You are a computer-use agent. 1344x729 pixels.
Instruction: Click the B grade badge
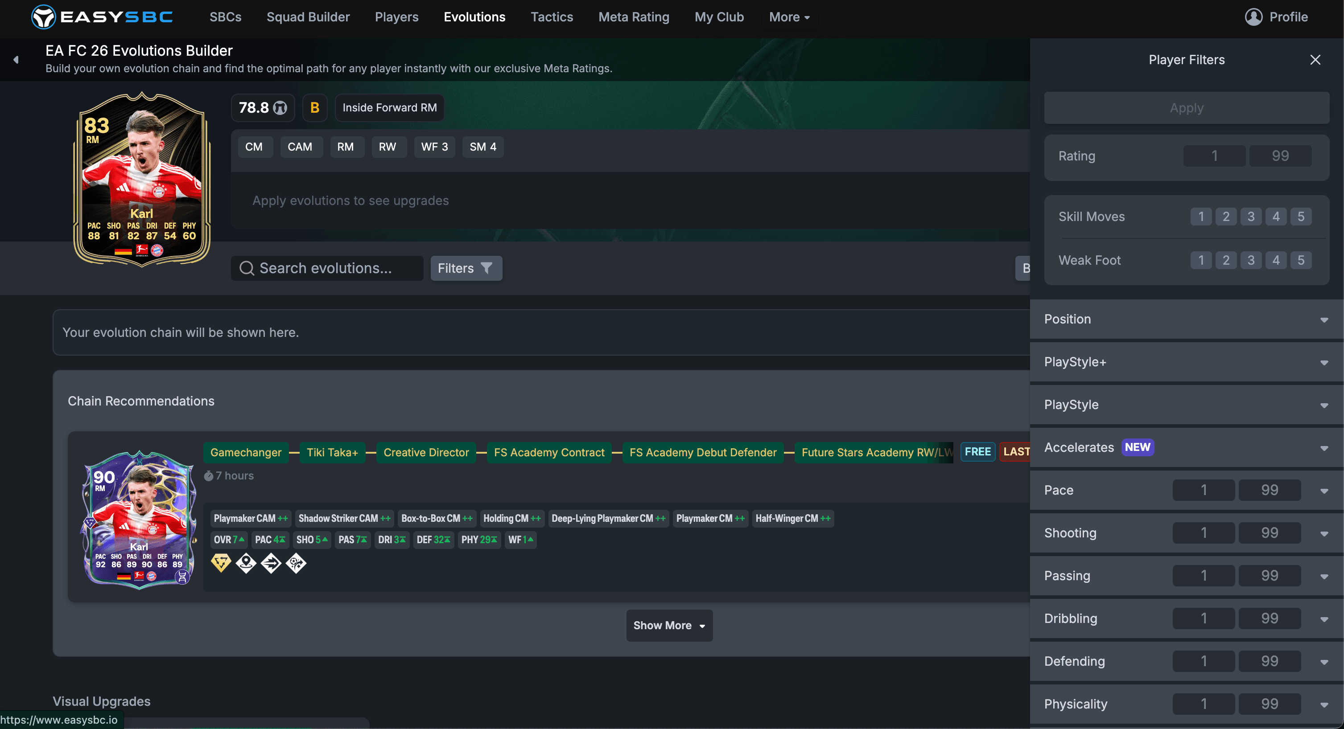click(315, 108)
